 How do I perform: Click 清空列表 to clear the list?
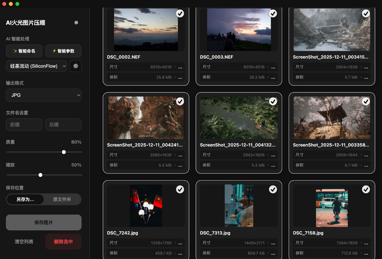tap(24, 242)
